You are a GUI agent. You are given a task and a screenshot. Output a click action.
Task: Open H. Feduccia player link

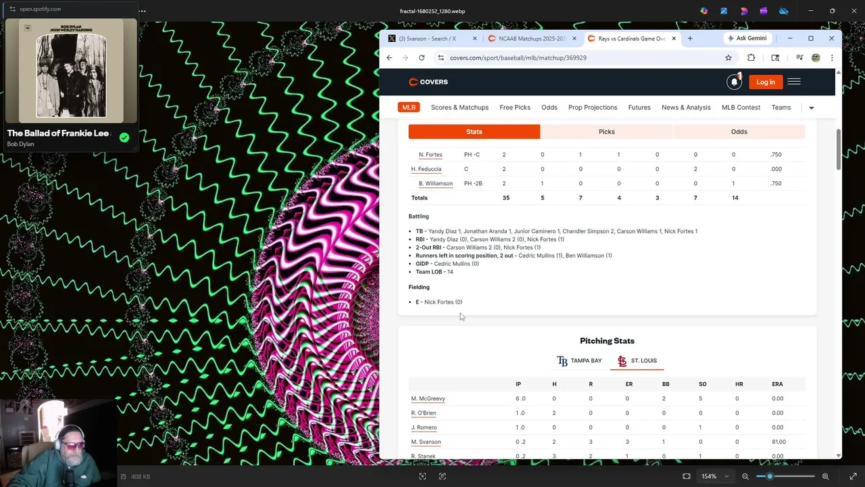pos(426,169)
